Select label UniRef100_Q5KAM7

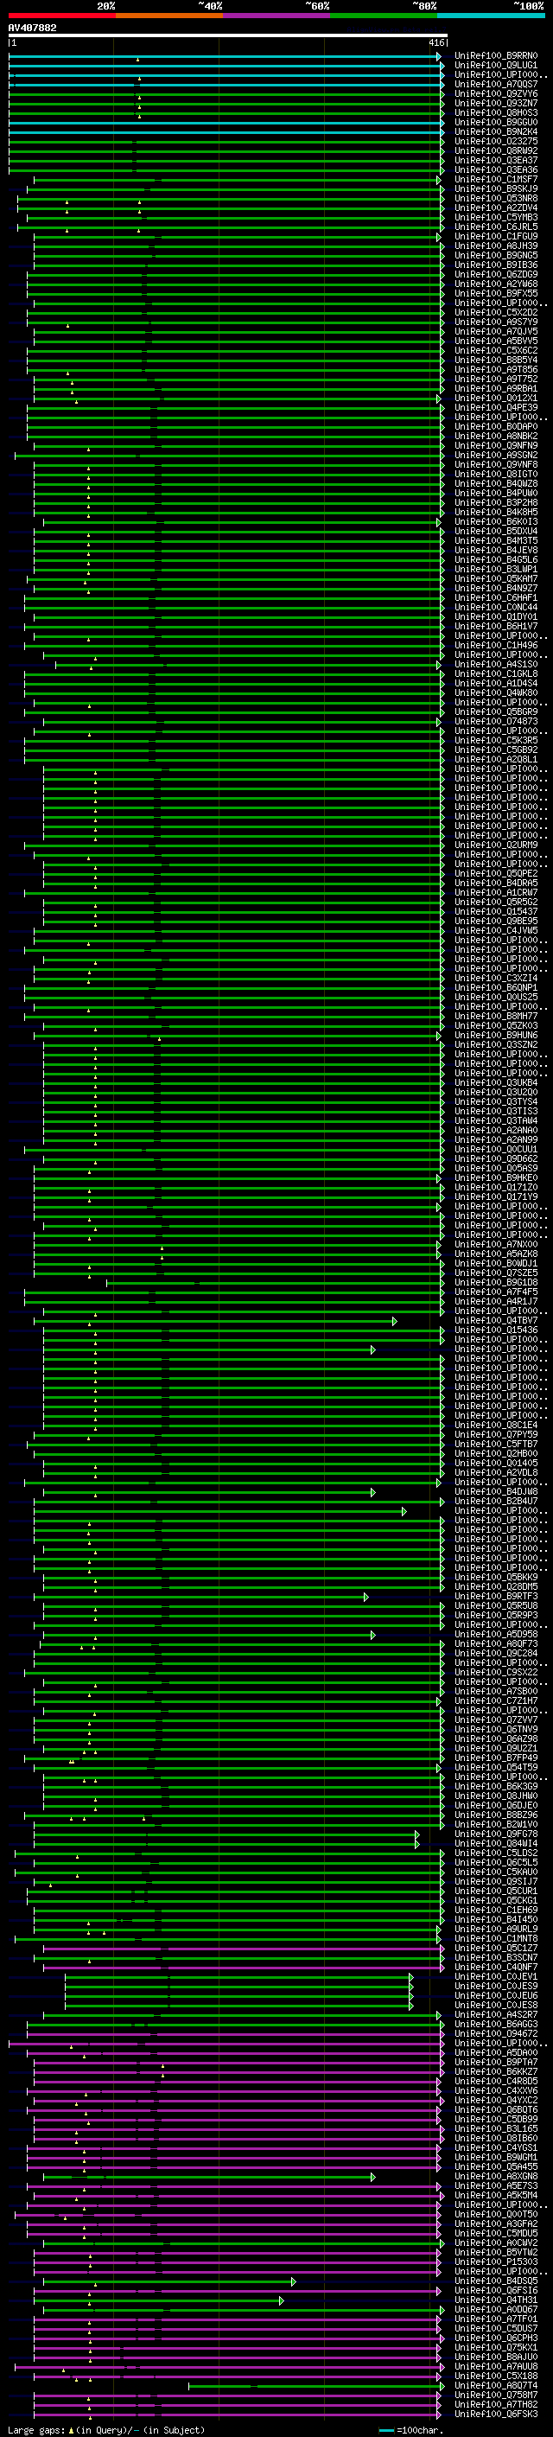click(x=496, y=579)
